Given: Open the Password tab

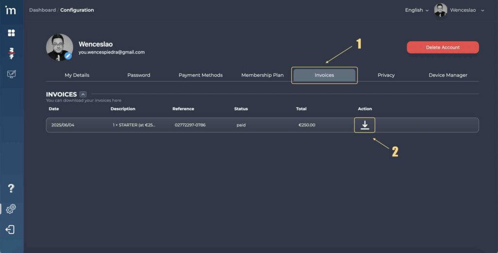Looking at the screenshot, I should pos(139,75).
